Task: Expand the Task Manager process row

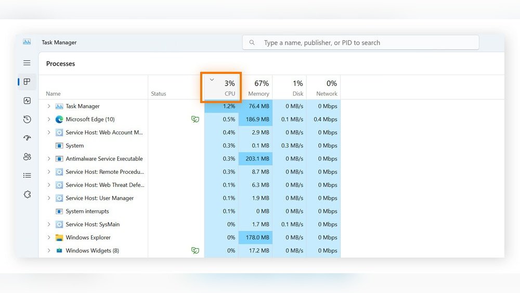Action: (x=49, y=106)
